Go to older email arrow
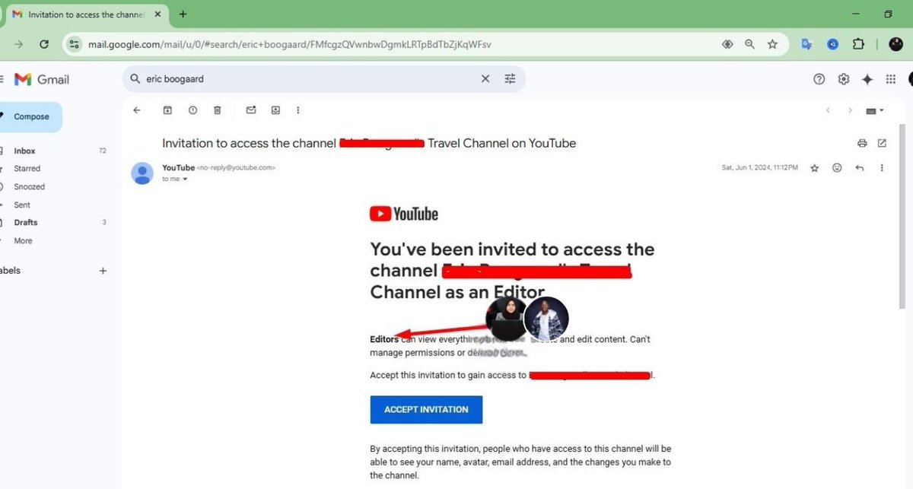 tap(850, 110)
